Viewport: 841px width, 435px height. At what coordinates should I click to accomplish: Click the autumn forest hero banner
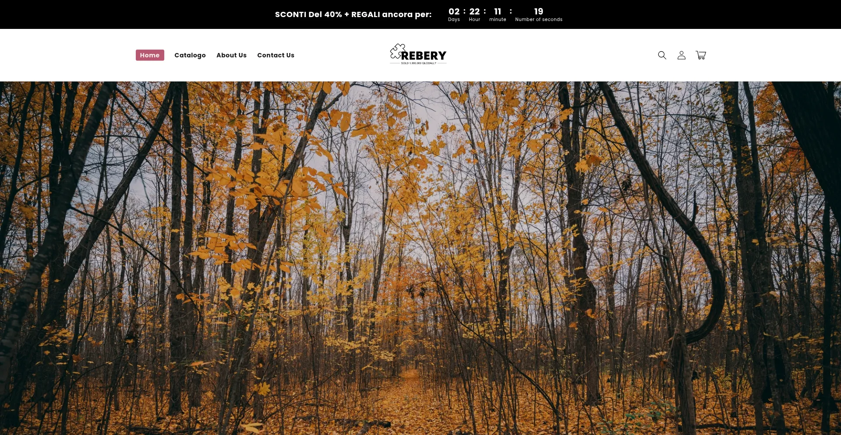[x=420, y=258]
